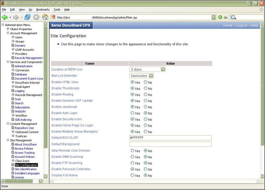
Task: Open the Bookmarks menu
Action: (43, 9)
